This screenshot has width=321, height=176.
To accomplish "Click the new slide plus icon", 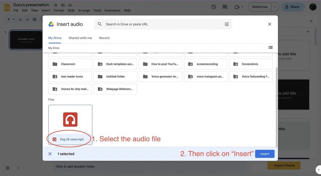I will coord(9,19).
